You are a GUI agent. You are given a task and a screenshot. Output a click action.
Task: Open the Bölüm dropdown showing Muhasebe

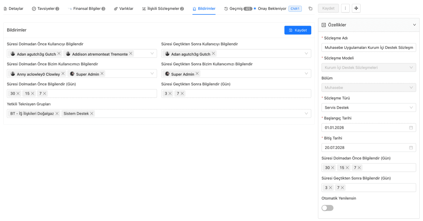point(369,88)
